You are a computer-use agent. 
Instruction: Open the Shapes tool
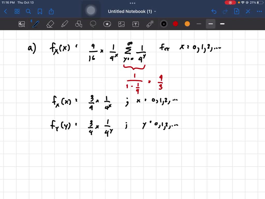[79, 24]
